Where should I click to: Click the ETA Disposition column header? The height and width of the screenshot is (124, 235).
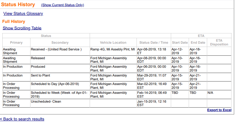point(219,43)
